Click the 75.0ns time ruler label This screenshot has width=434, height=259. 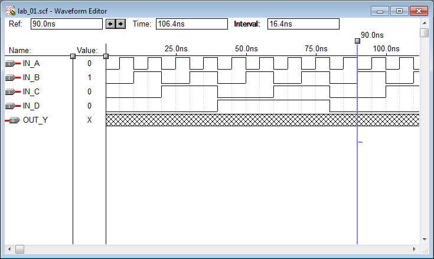(316, 49)
